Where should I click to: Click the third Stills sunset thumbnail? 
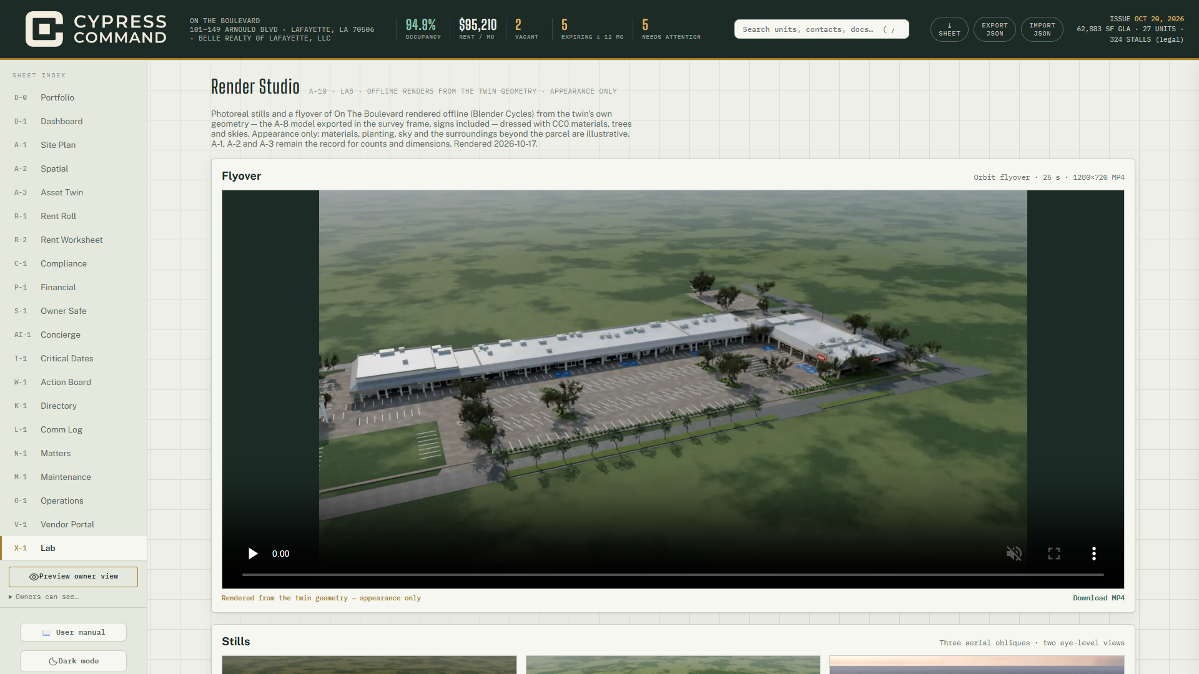pyautogui.click(x=977, y=665)
